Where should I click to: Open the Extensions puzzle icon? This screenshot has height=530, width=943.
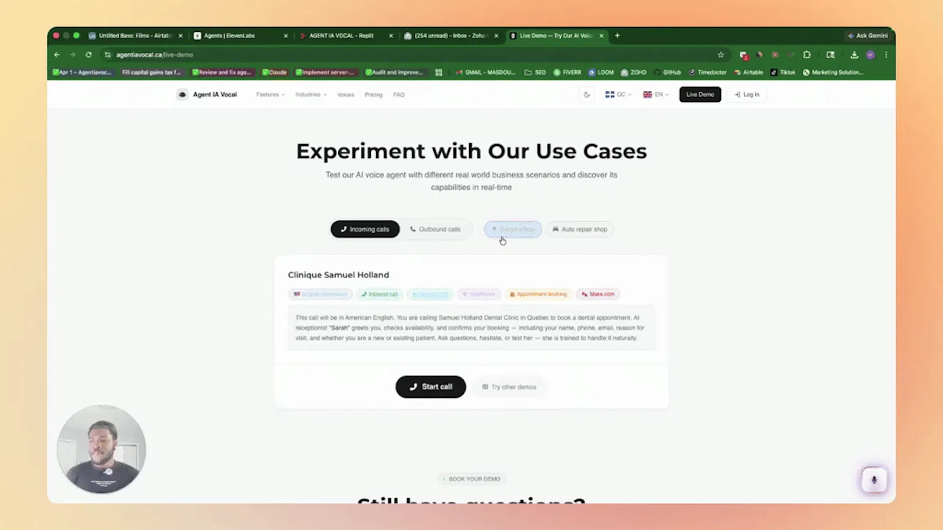pyautogui.click(x=807, y=55)
